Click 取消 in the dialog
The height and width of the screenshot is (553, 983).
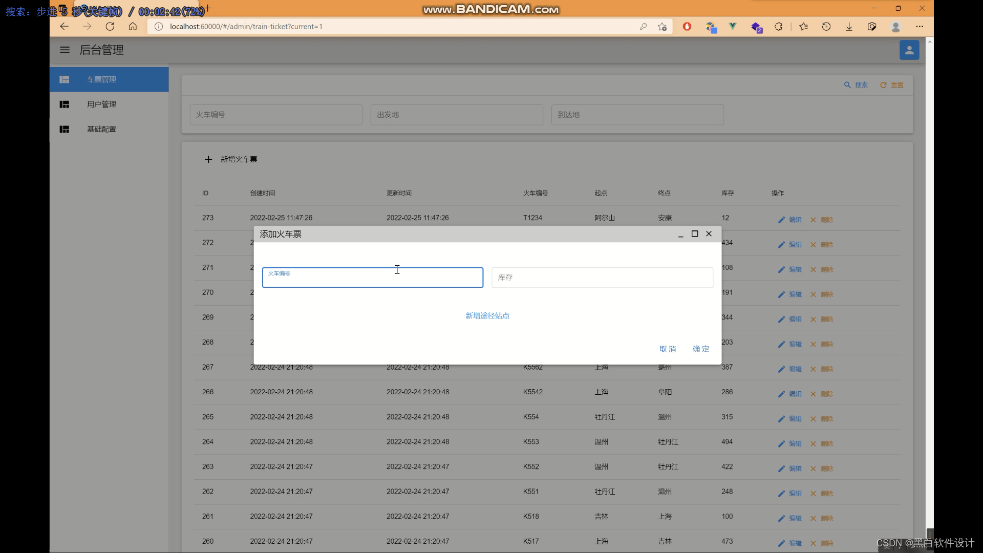click(668, 349)
